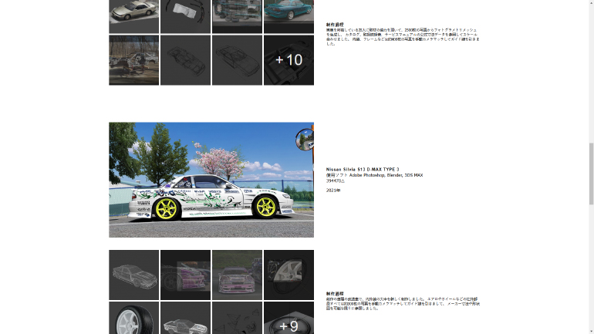The height and width of the screenshot is (334, 594).
Task: Click the photogrammetry process paragraph under upper 制作過程
Action: click(x=403, y=37)
